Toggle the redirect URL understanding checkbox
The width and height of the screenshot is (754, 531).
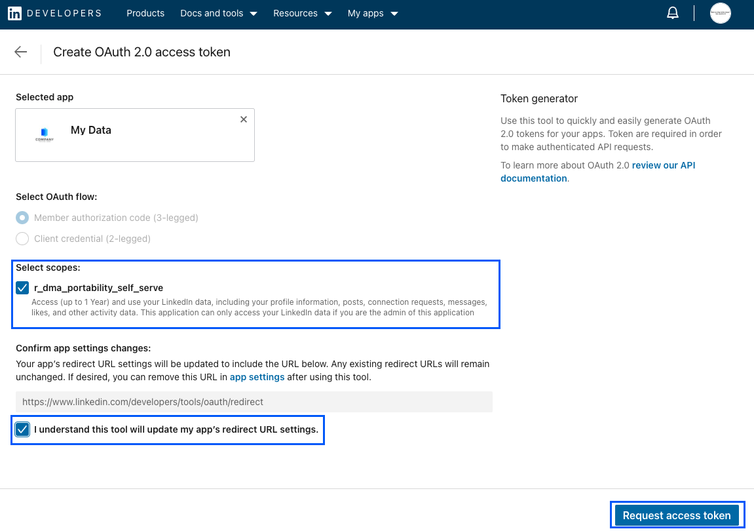pyautogui.click(x=22, y=429)
